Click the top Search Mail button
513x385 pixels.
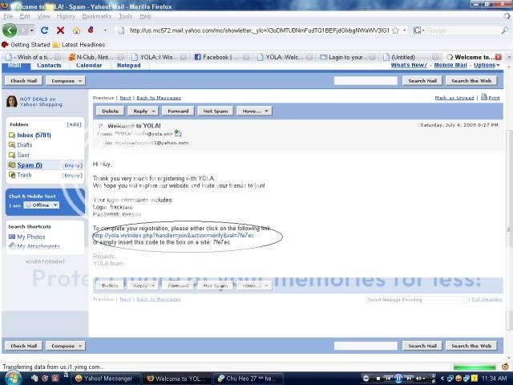click(422, 80)
